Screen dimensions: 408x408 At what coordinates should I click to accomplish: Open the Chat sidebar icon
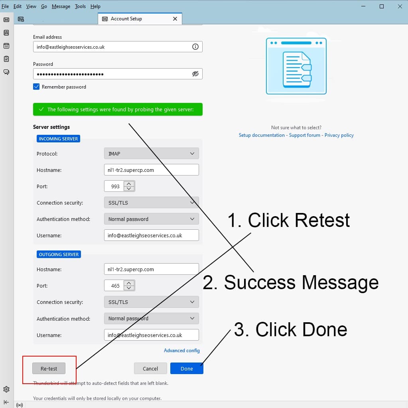click(x=6, y=72)
